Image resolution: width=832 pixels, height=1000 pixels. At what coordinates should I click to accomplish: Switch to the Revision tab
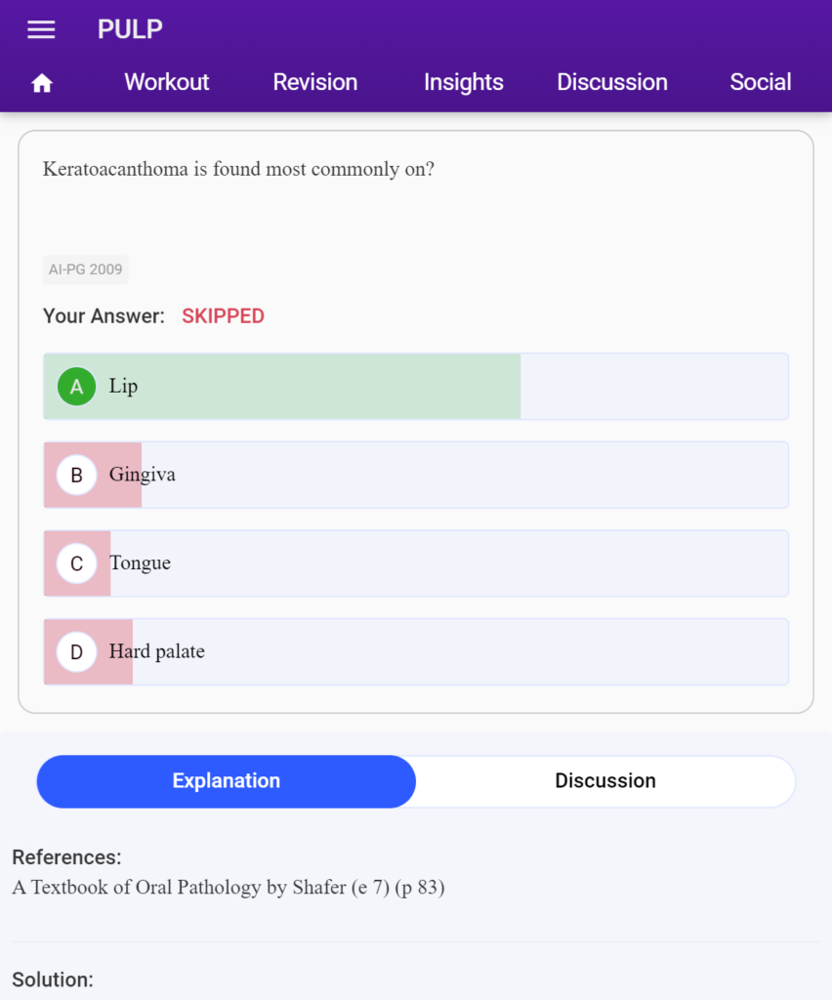click(x=315, y=82)
